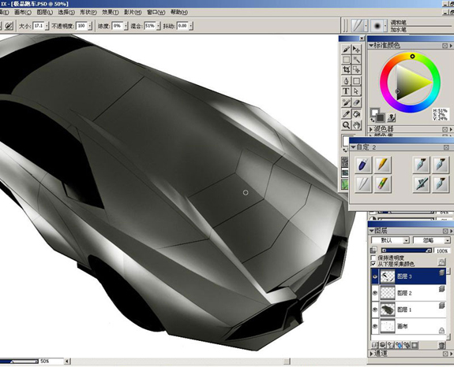This screenshot has height=367, width=454.
Task: Select the 图层 1 layer thumbnail
Action: tap(388, 310)
